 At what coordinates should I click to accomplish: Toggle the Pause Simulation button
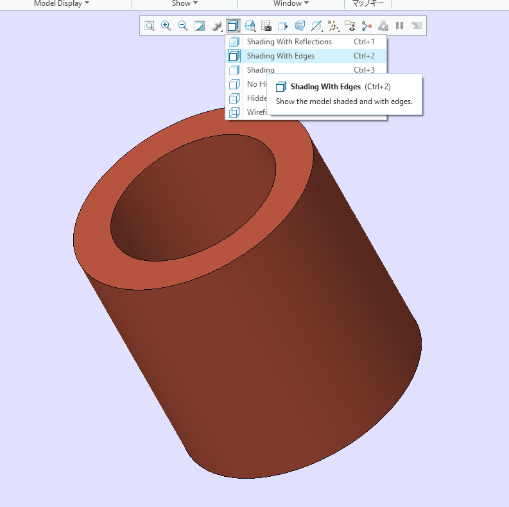(399, 26)
